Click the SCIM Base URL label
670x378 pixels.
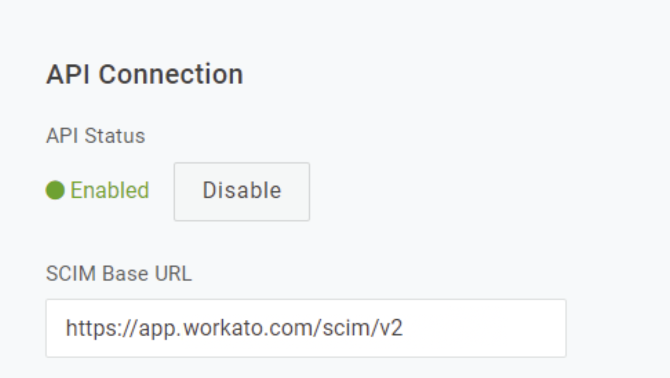119,273
